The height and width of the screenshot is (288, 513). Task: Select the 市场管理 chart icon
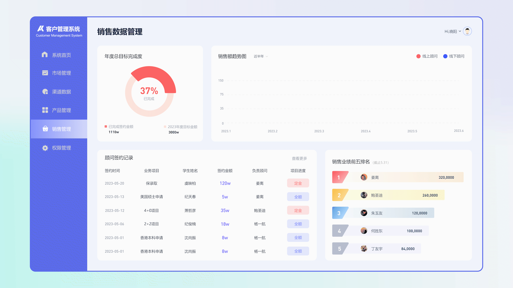pos(45,73)
